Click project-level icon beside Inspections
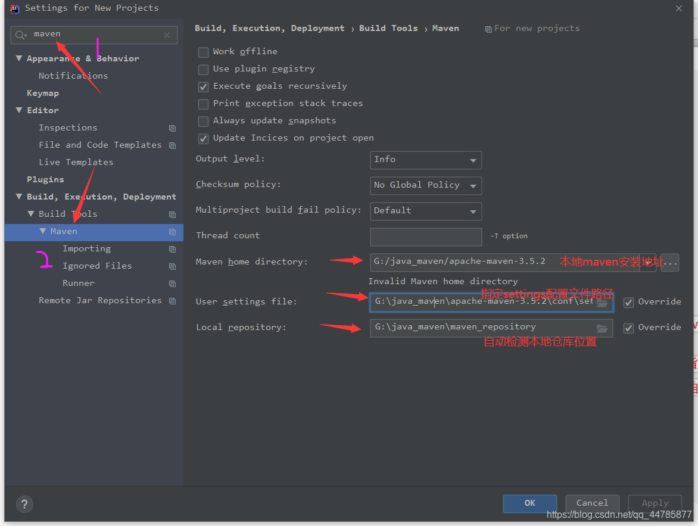Image resolution: width=698 pixels, height=526 pixels. coord(172,128)
